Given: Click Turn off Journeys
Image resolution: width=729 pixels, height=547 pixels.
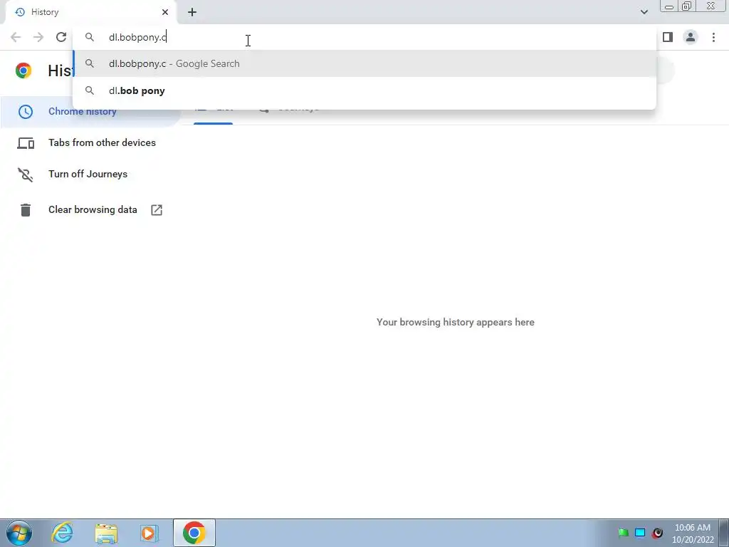Looking at the screenshot, I should pos(88,174).
